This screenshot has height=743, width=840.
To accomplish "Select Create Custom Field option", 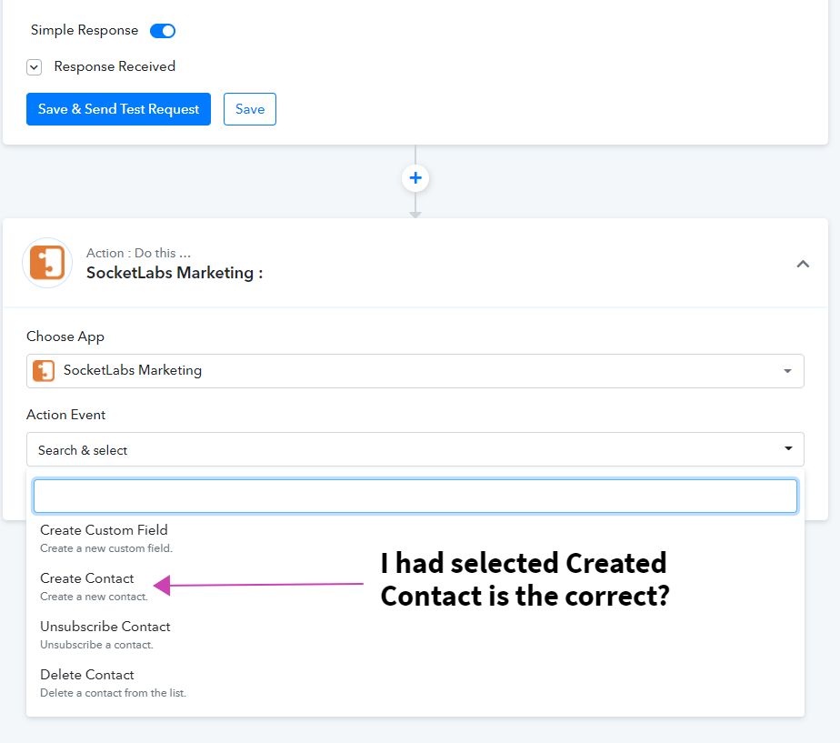I will [415, 538].
